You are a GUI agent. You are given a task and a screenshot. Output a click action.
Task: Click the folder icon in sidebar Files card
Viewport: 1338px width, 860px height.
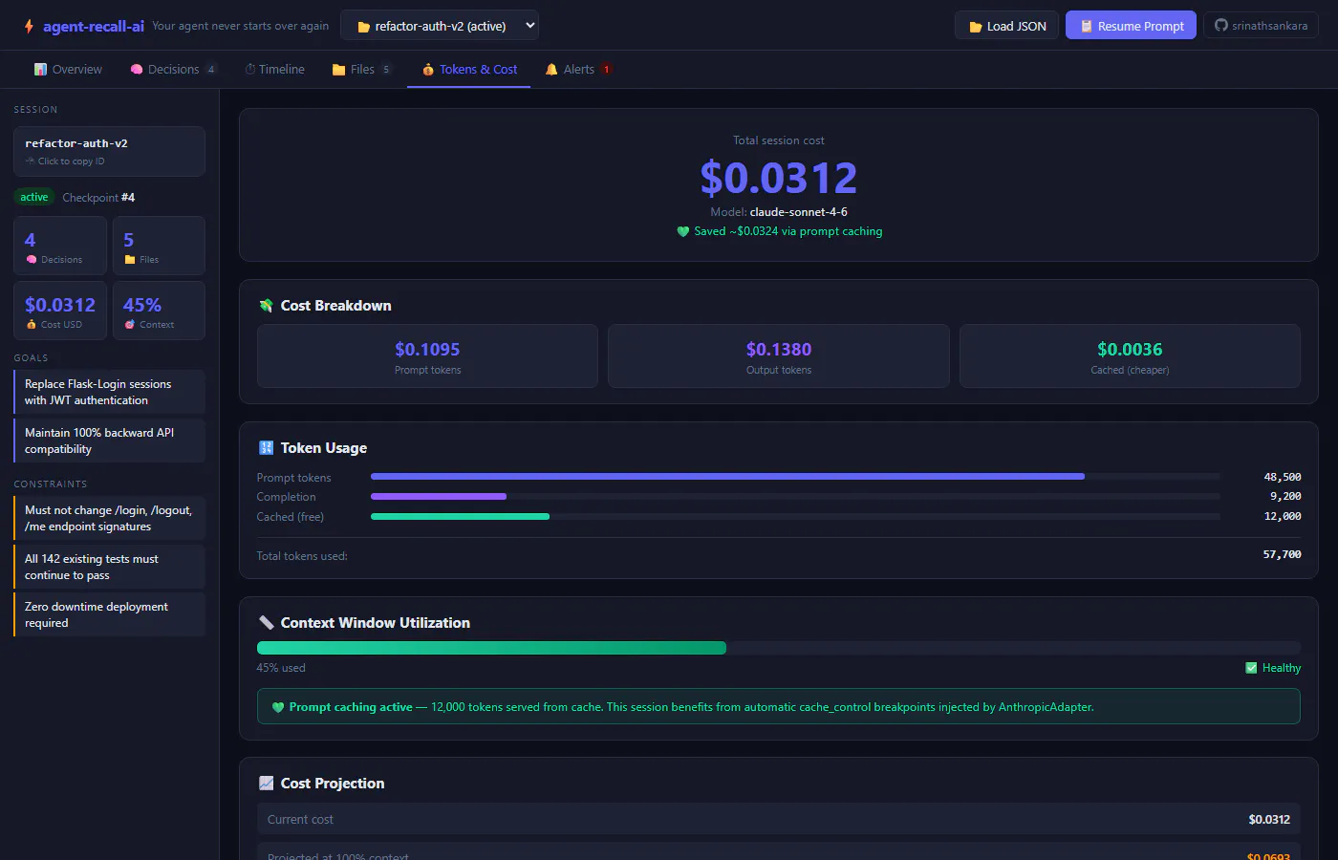click(130, 260)
